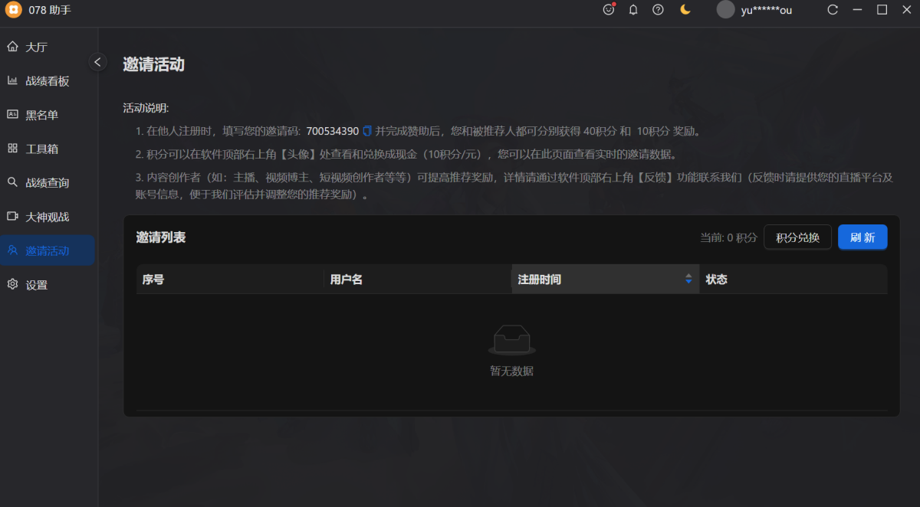The width and height of the screenshot is (920, 507).
Task: Click the username yu******ou
Action: tap(767, 10)
